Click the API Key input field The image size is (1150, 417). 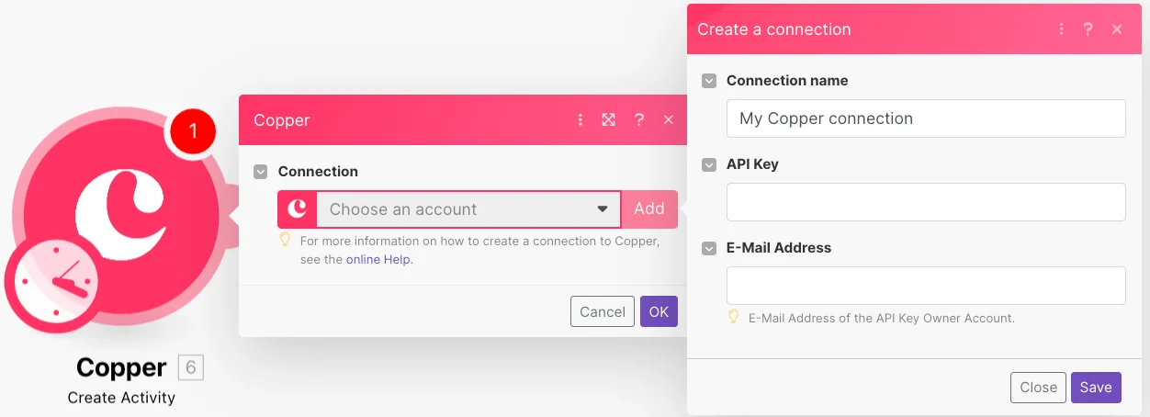926,202
